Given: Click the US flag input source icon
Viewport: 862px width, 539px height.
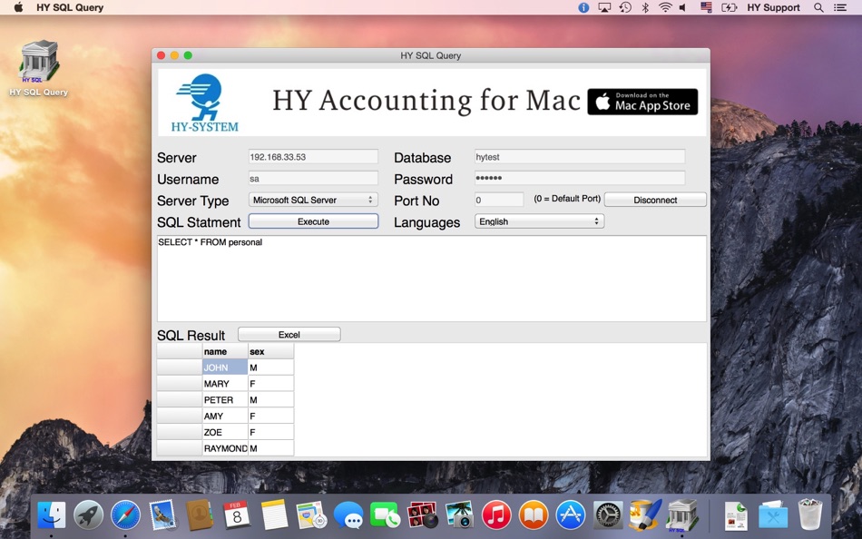Looking at the screenshot, I should point(707,7).
